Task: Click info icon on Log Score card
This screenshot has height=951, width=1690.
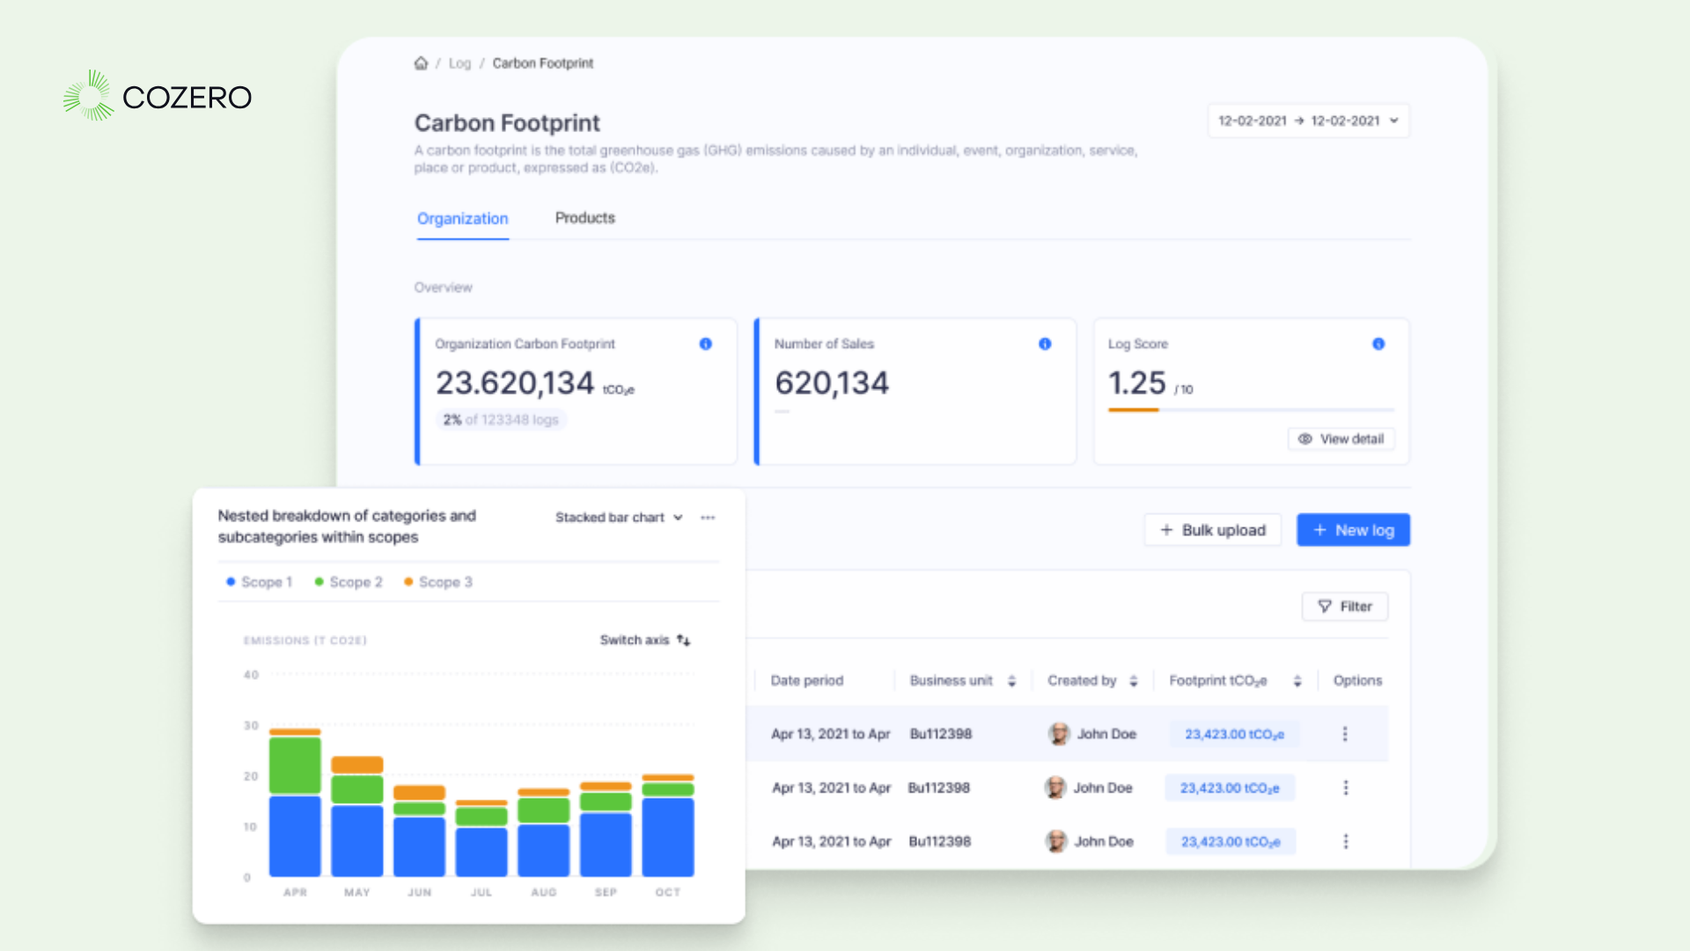Action: [x=1378, y=344]
